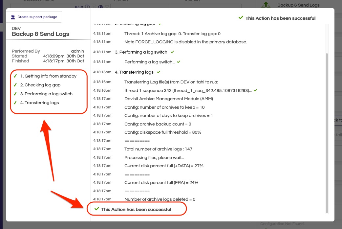Click checkmark in top success message
342x229 pixels.
(241, 18)
